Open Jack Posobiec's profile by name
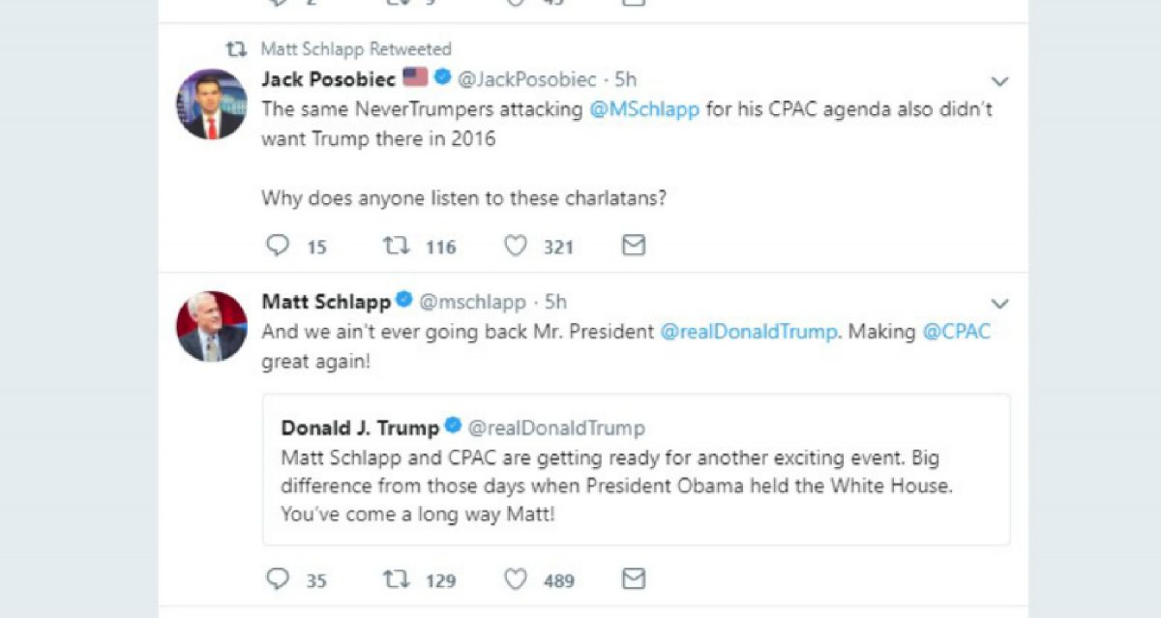The height and width of the screenshot is (618, 1161). pyautogui.click(x=328, y=80)
